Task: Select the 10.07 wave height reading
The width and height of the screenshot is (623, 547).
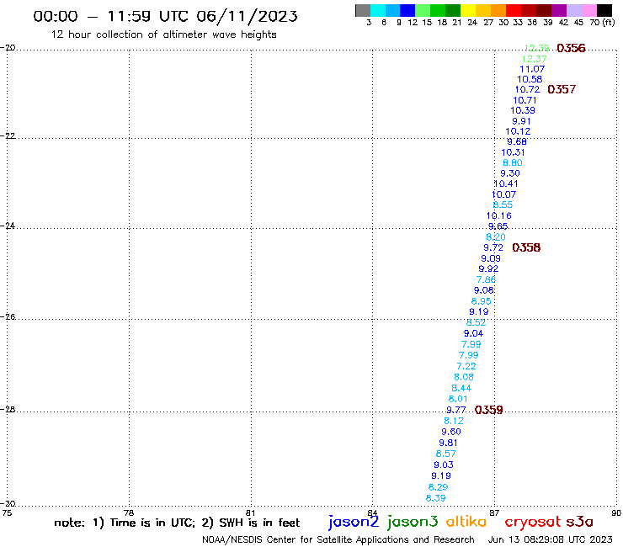Action: (503, 194)
